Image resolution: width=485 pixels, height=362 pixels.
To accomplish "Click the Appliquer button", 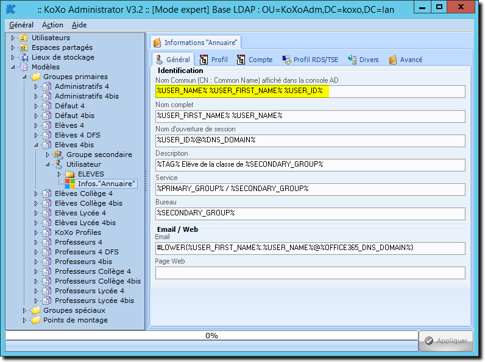I will [446, 341].
